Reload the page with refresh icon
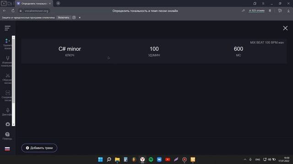 [x=13, y=11]
